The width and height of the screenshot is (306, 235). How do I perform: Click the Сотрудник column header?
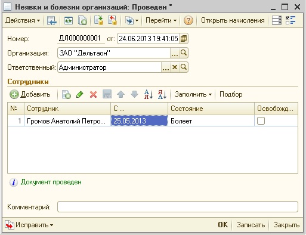point(67,109)
